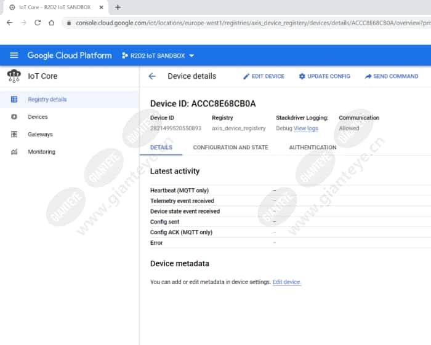Screen dimensions: 431x345
Task: Click the axis_device_registery registry link
Action: point(239,128)
